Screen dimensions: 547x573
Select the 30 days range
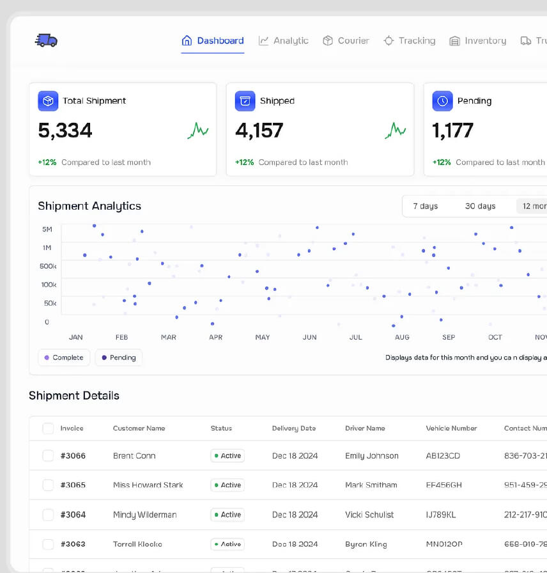pyautogui.click(x=480, y=206)
